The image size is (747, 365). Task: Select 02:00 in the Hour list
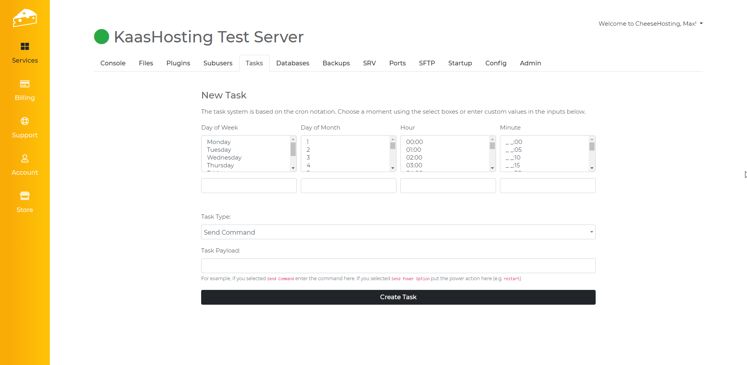coord(414,158)
